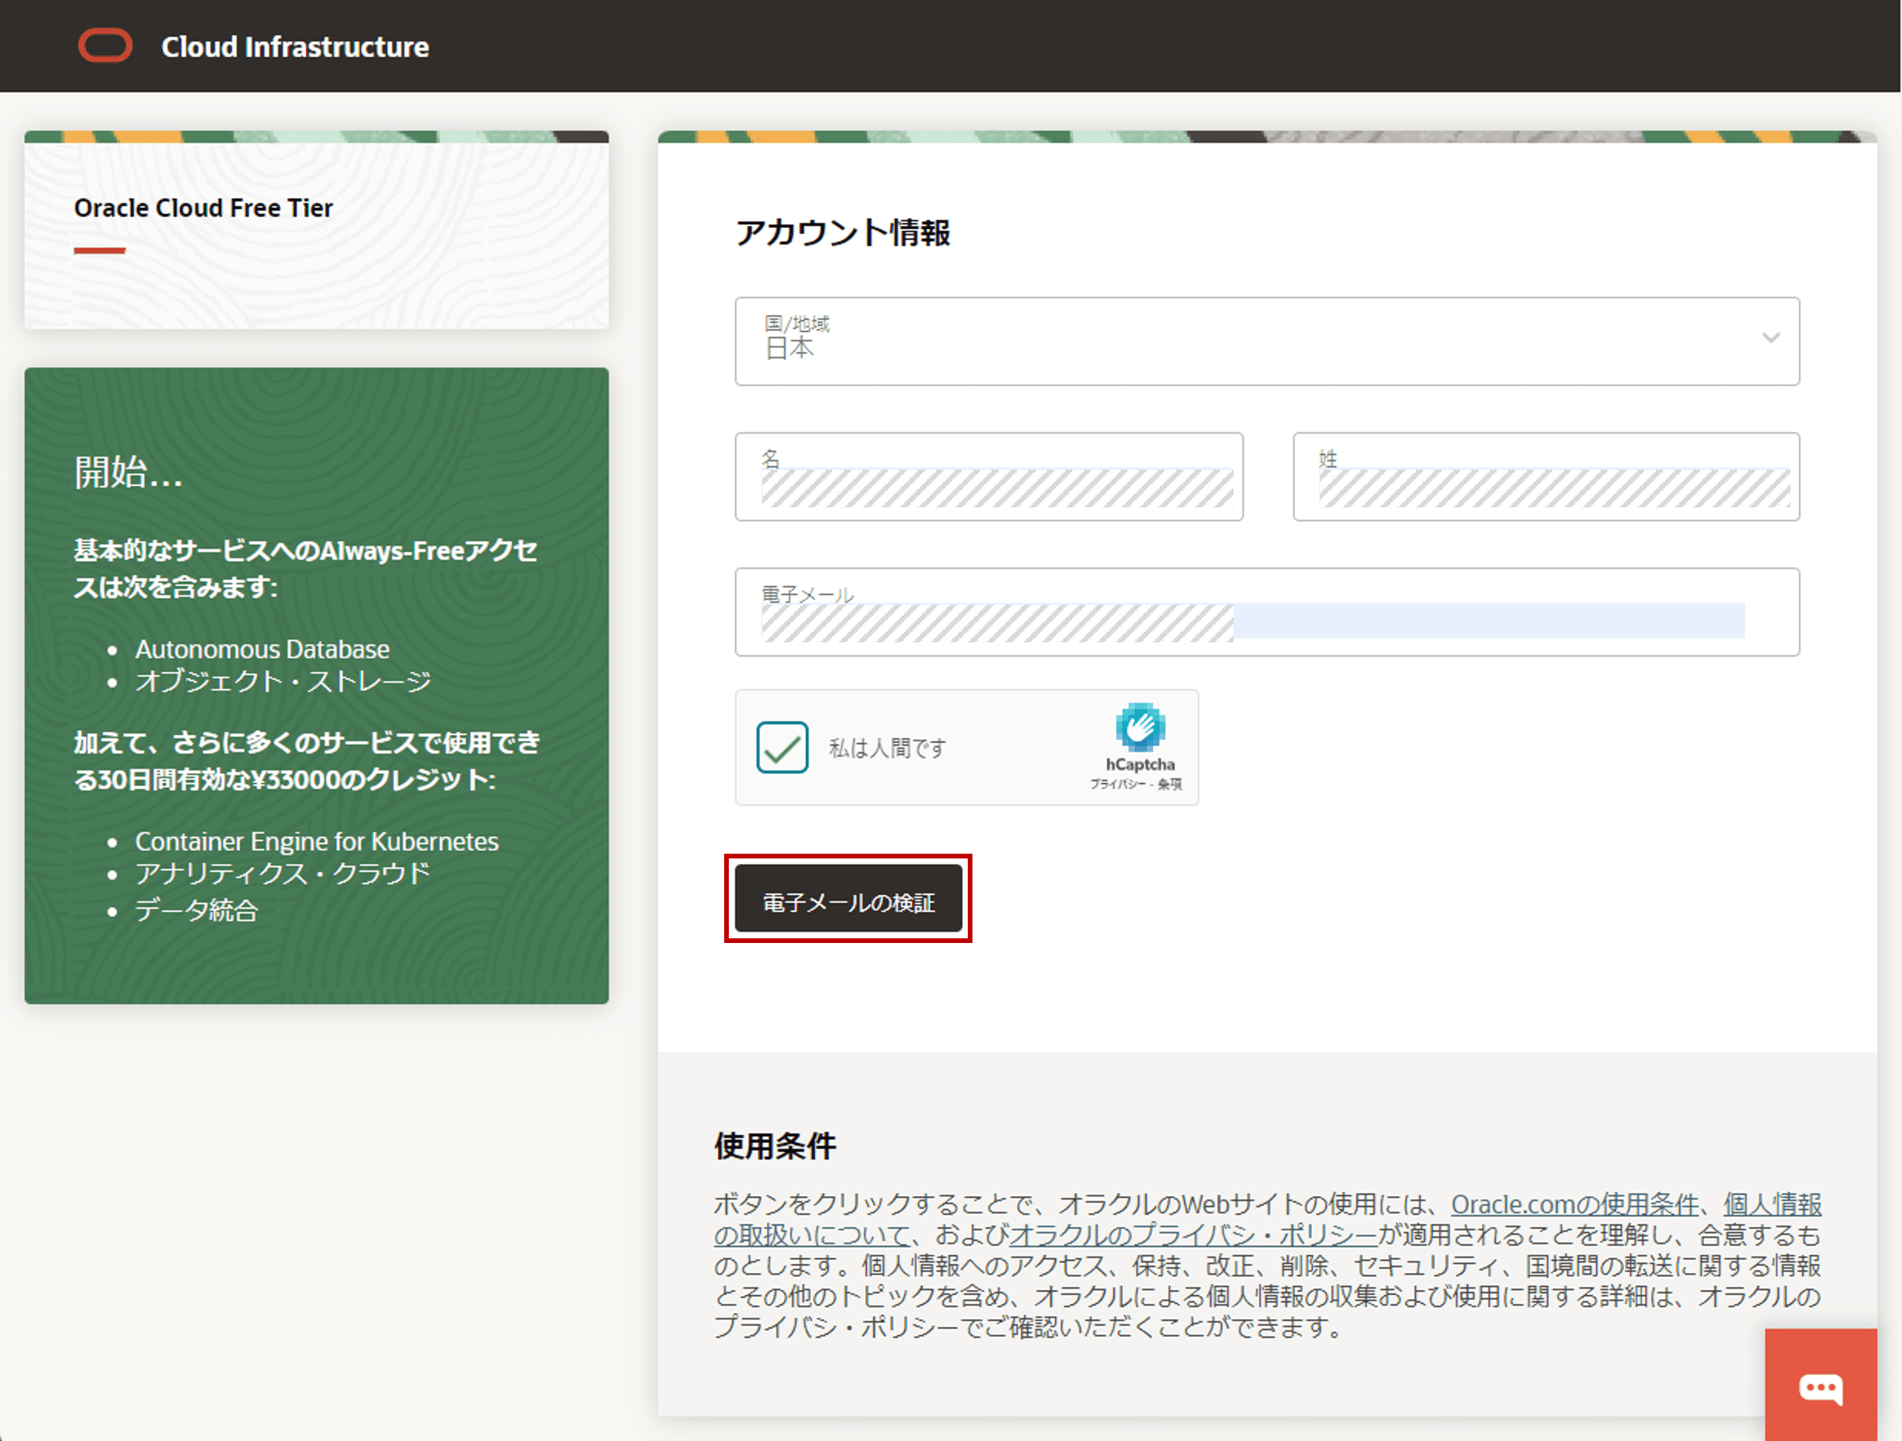Click 日本 selected country value

click(x=789, y=348)
